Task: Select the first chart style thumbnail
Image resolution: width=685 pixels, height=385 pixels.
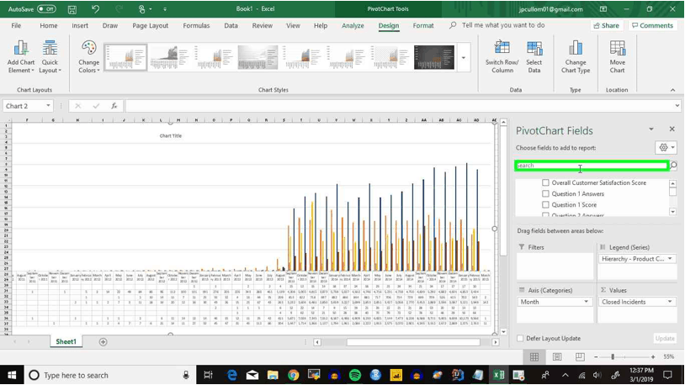Action: [125, 58]
